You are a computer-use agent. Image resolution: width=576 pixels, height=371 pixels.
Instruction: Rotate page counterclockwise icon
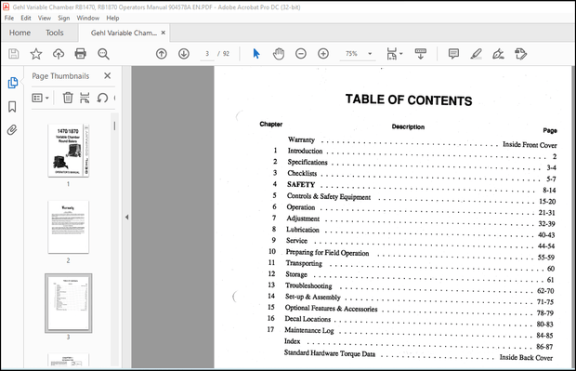click(102, 98)
